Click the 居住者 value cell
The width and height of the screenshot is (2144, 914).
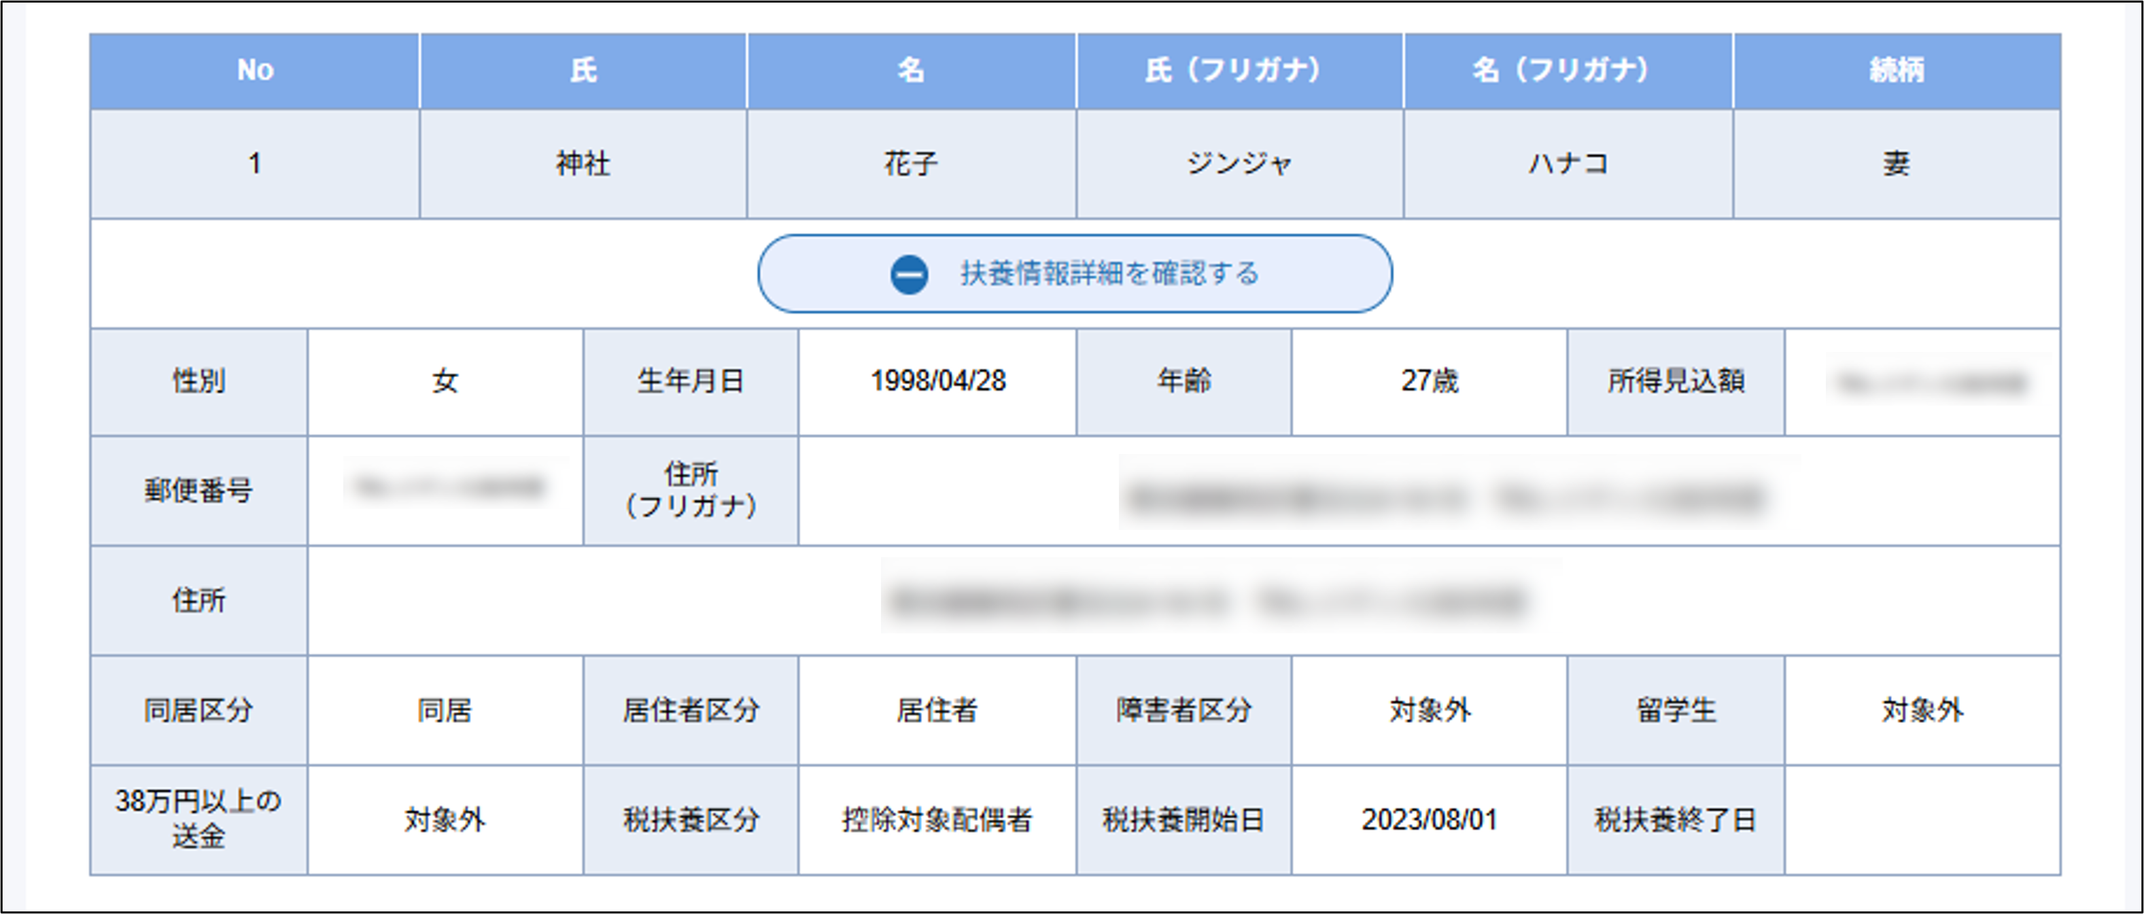[x=937, y=710]
